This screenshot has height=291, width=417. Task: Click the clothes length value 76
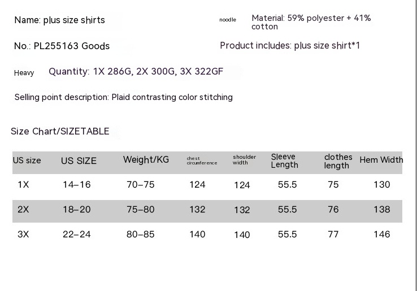[x=333, y=209]
